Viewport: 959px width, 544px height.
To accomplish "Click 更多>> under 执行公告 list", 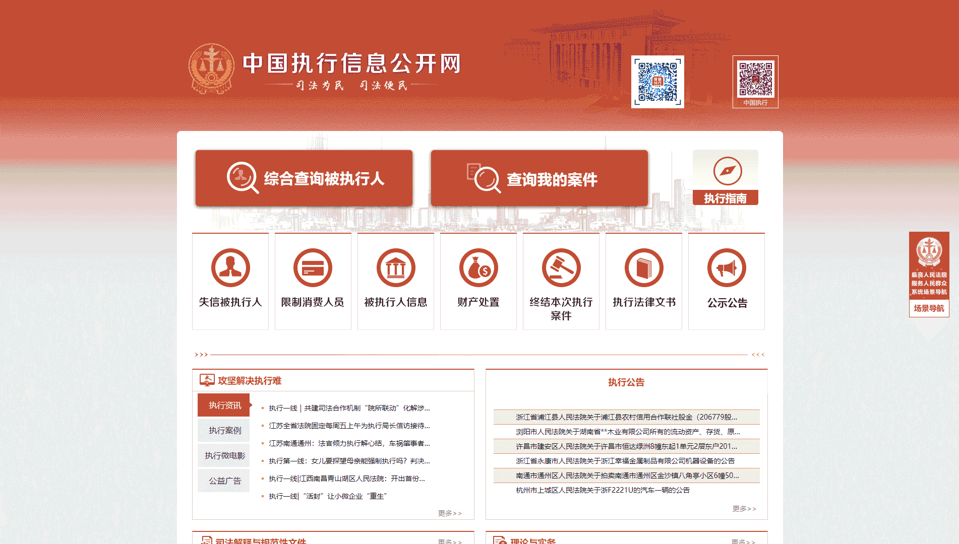I will point(744,509).
